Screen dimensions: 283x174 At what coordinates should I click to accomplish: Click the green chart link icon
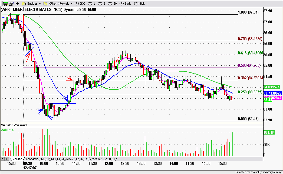click(x=5, y=4)
